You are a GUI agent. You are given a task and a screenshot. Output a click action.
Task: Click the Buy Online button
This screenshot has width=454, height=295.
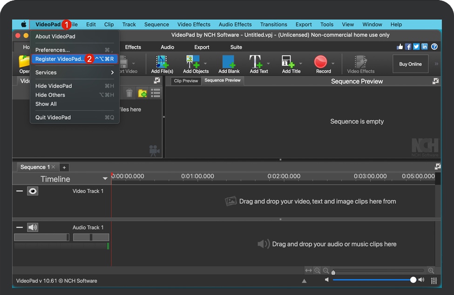click(x=410, y=64)
